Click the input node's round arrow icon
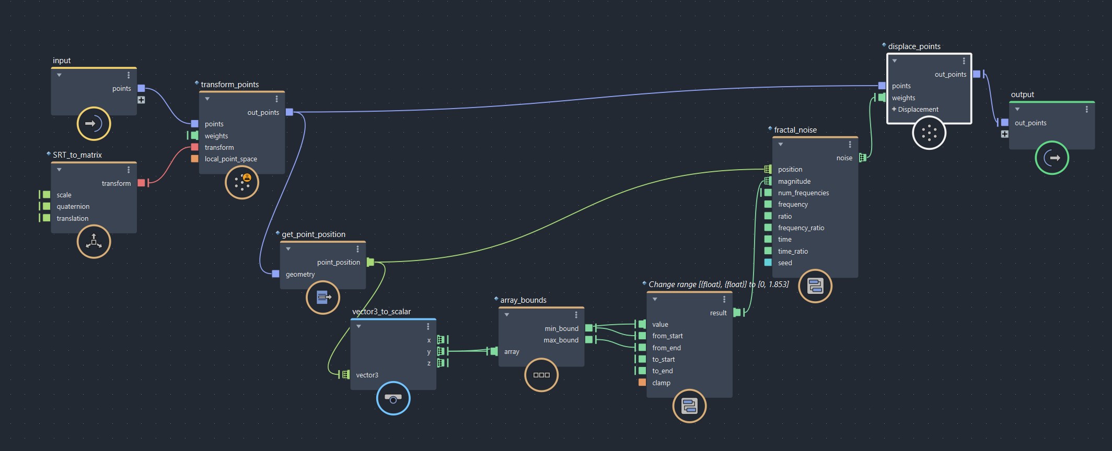Image resolution: width=1112 pixels, height=451 pixels. pyautogui.click(x=94, y=124)
